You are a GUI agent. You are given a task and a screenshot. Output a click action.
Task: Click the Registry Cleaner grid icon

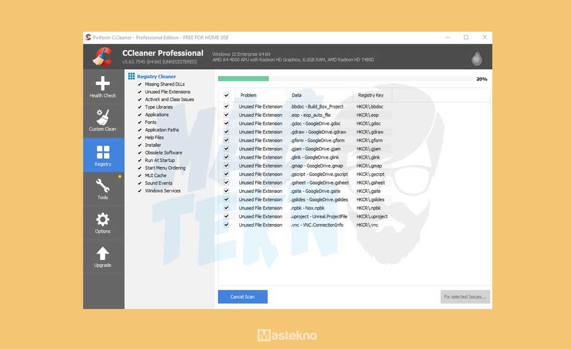[131, 76]
